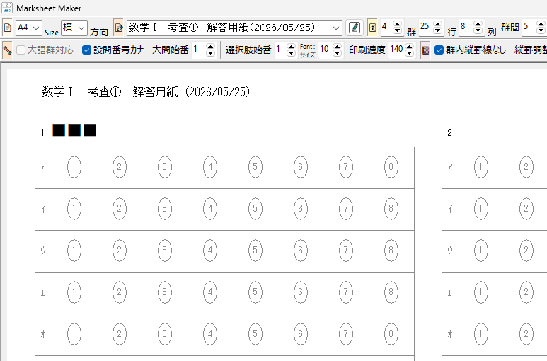Screen dimensions: 547x361
Task: Click the 行 count field showing 25
Action: pyautogui.click(x=425, y=27)
